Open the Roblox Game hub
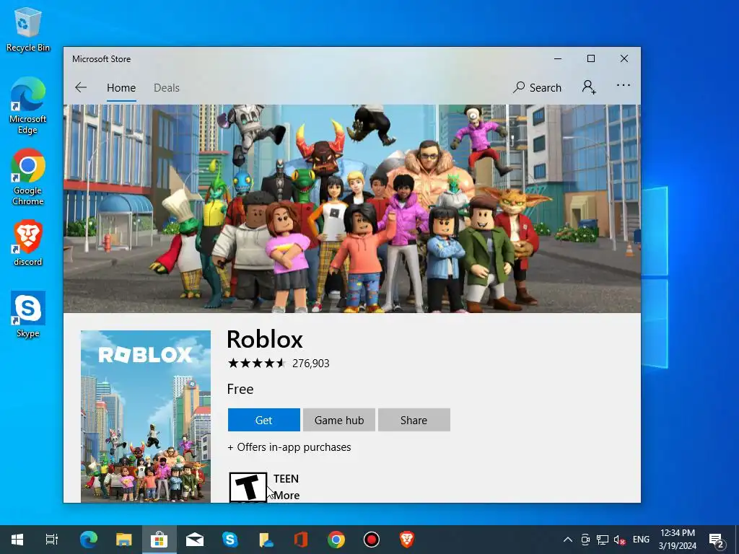 [339, 420]
